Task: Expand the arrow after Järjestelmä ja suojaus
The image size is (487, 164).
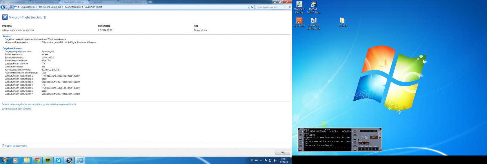Action: [63, 7]
